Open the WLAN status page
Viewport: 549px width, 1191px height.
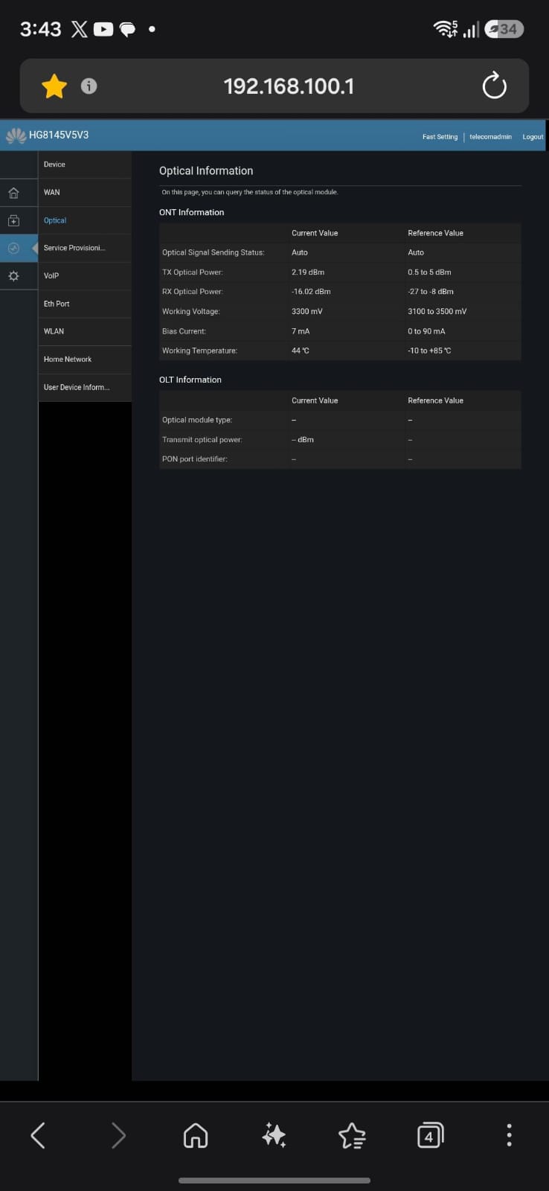85,331
